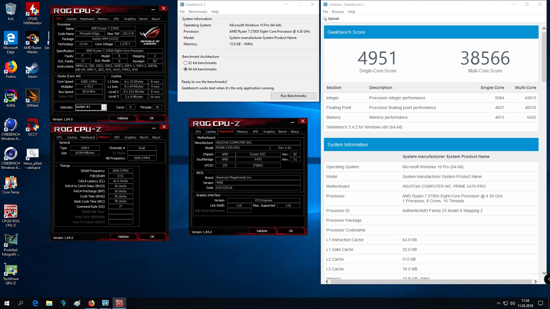Viewport: 550px width, 309px height.
Task: Open OCCT desktop icon
Action: click(32, 127)
